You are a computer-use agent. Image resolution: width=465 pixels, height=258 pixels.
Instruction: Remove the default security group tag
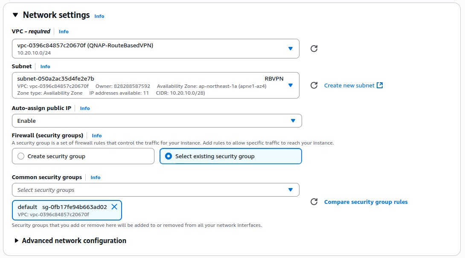click(x=114, y=207)
